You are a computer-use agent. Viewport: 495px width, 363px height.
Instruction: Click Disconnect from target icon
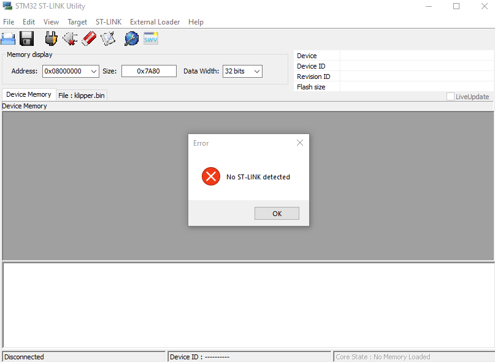(70, 39)
